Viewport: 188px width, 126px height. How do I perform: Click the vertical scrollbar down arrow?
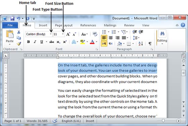[184, 102]
